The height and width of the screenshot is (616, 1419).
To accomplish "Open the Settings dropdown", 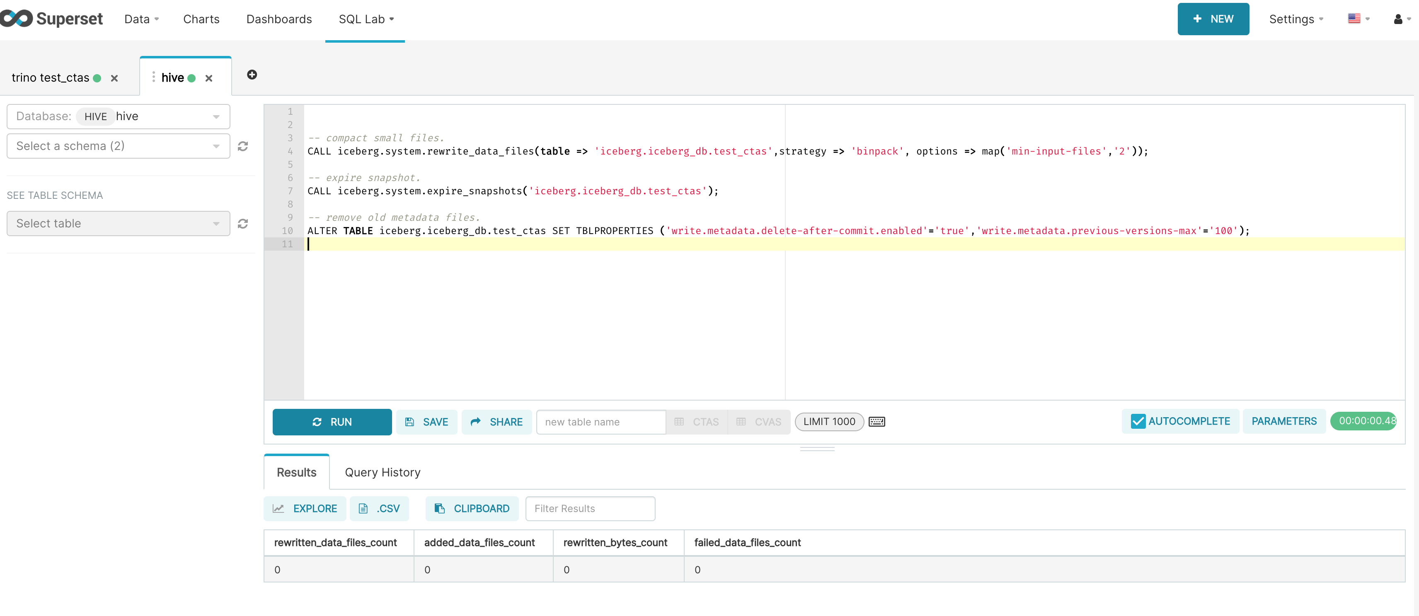I will click(1296, 19).
